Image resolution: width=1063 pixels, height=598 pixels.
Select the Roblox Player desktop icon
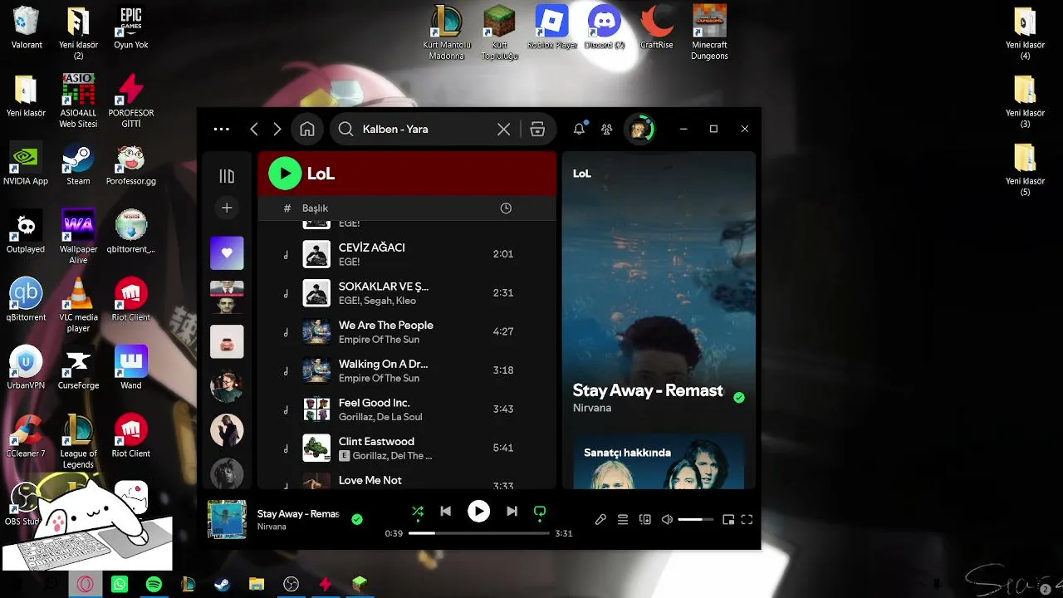[x=552, y=27]
